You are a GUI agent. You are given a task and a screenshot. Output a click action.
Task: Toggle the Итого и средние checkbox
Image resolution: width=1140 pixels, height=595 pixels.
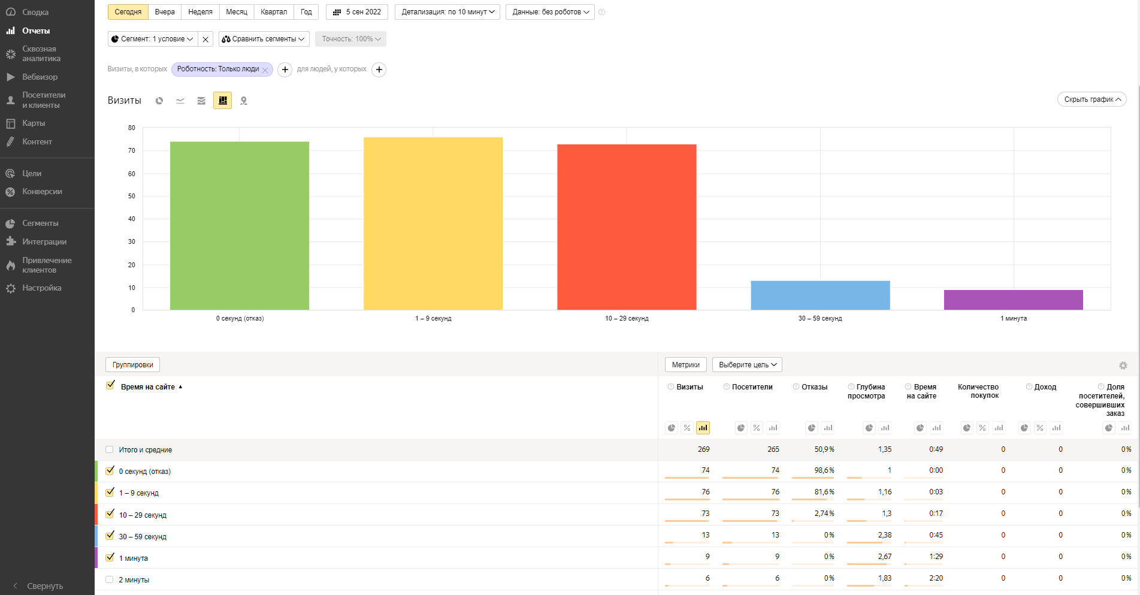tap(109, 449)
